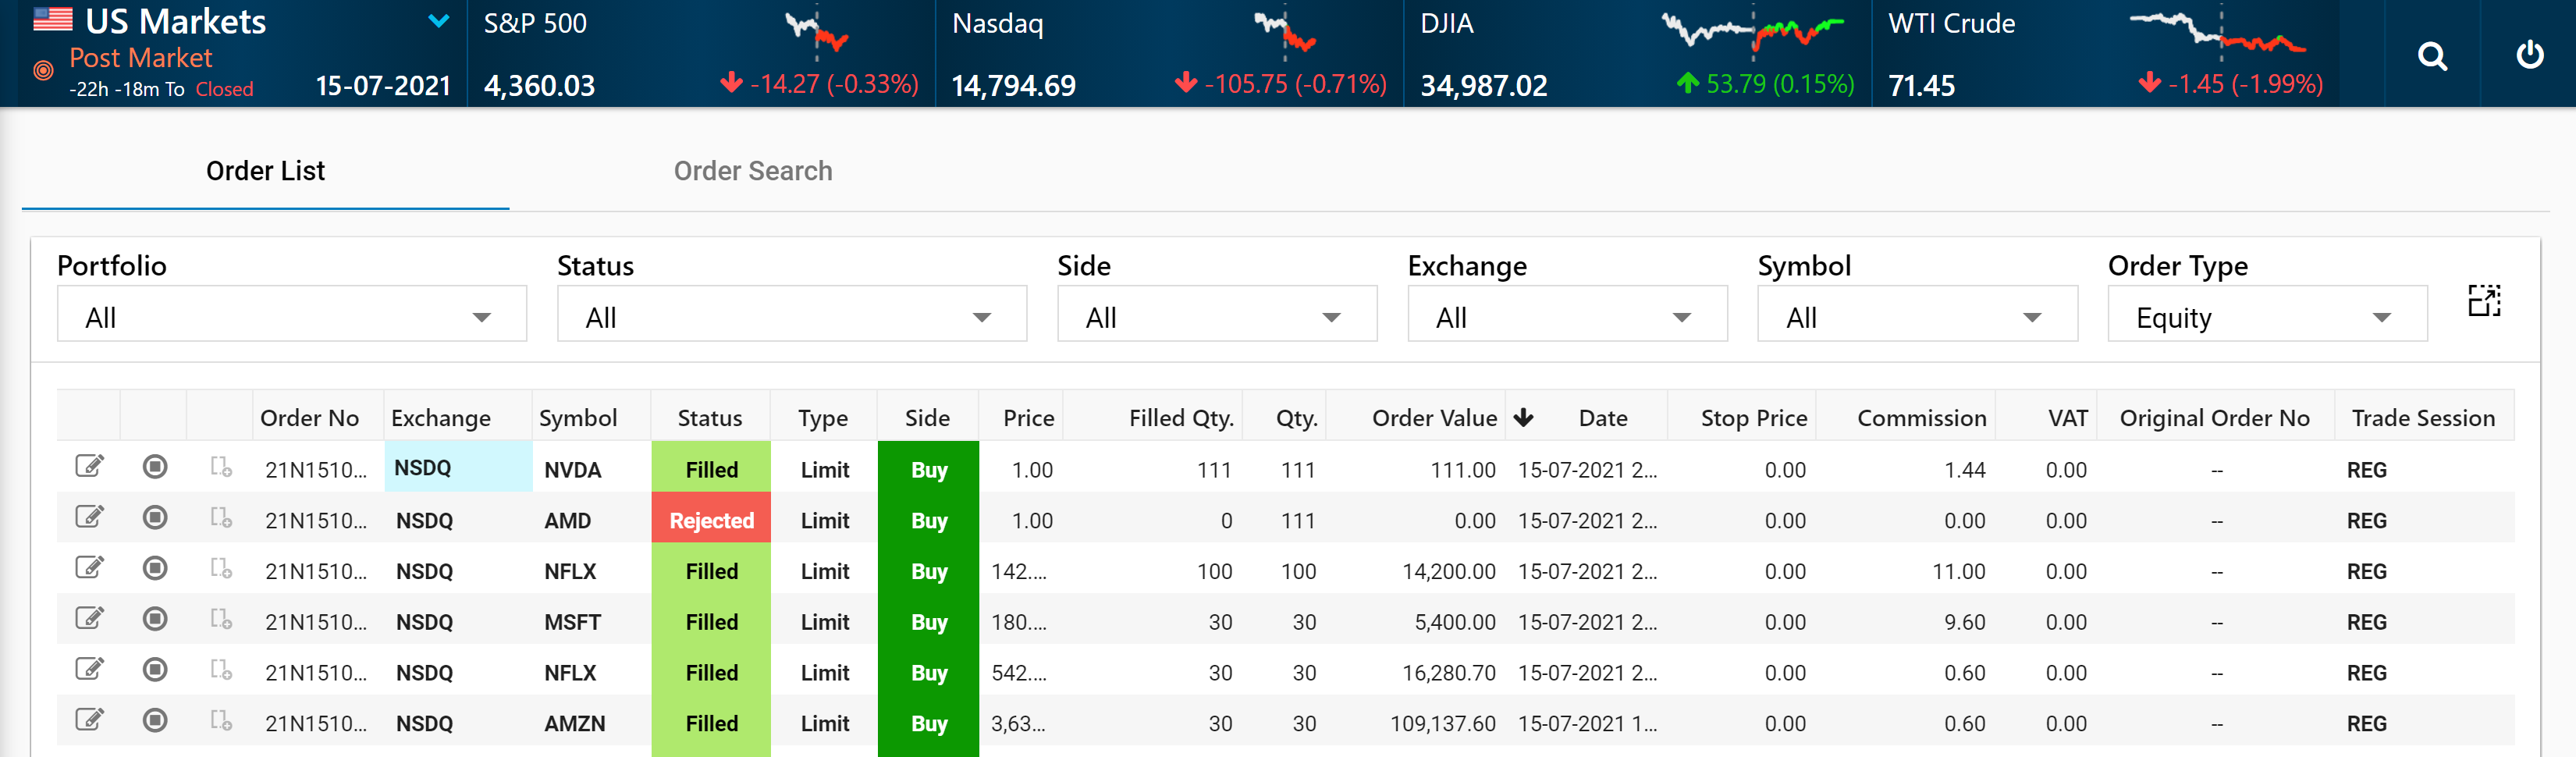Screen dimensions: 2576x757
Task: Open the Exchange filter dropdown
Action: coord(1566,317)
